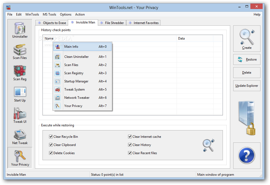Open the MS Tools menu
The height and width of the screenshot is (185, 270).
[49, 14]
